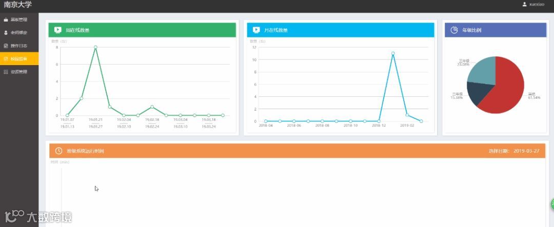Click the 2018-12 label on monthly axis
Image resolution: width=554 pixels, height=227 pixels.
click(379, 126)
